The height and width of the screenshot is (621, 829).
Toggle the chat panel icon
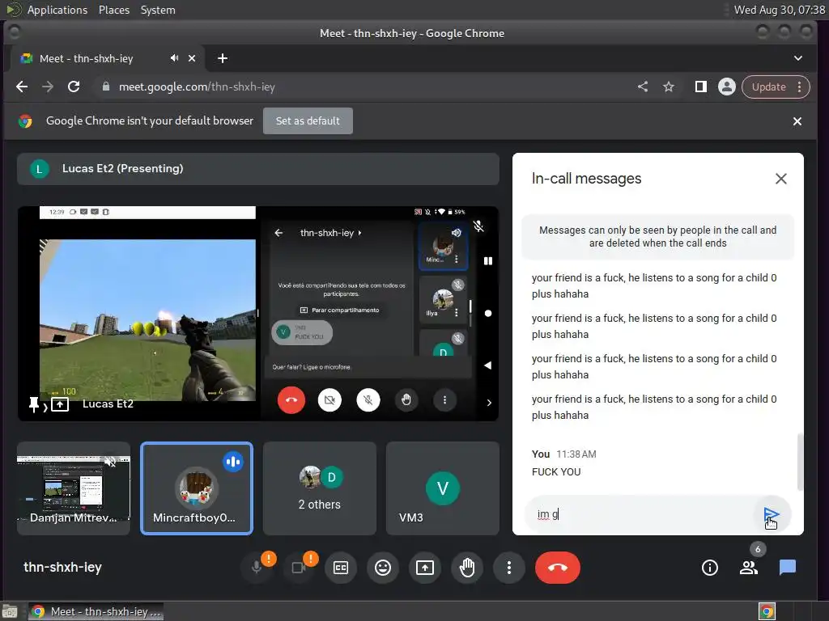click(788, 568)
